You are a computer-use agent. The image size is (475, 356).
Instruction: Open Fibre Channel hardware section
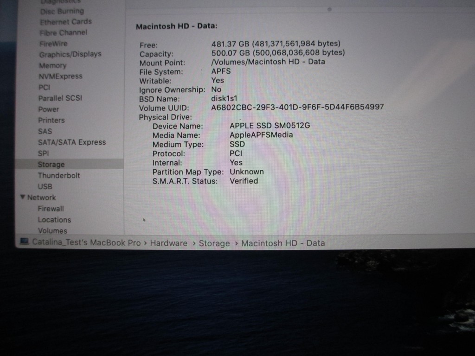[x=63, y=33]
